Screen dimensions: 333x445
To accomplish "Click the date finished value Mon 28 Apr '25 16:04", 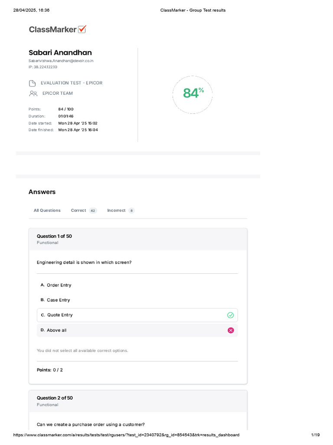I will tap(78, 130).
